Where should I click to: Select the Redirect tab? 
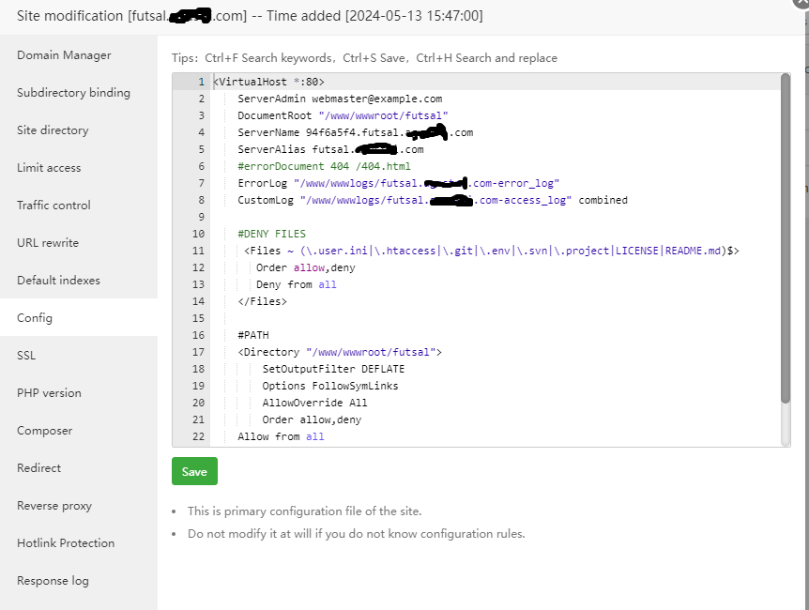(38, 468)
